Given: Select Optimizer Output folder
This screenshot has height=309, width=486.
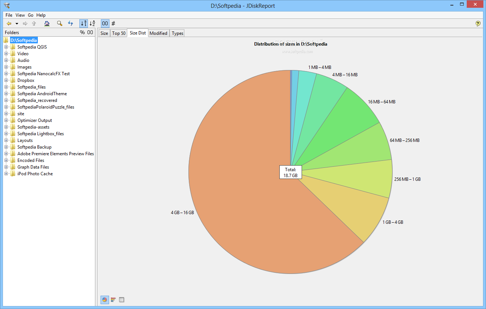Looking at the screenshot, I should tap(35, 120).
